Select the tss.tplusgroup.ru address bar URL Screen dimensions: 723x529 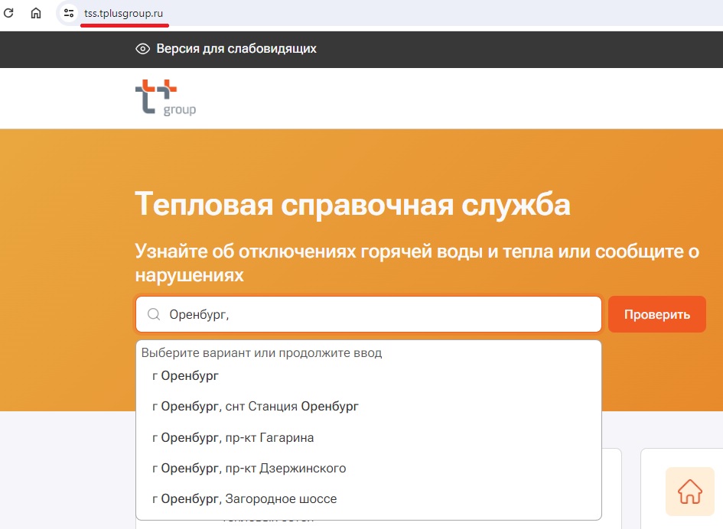pos(123,14)
